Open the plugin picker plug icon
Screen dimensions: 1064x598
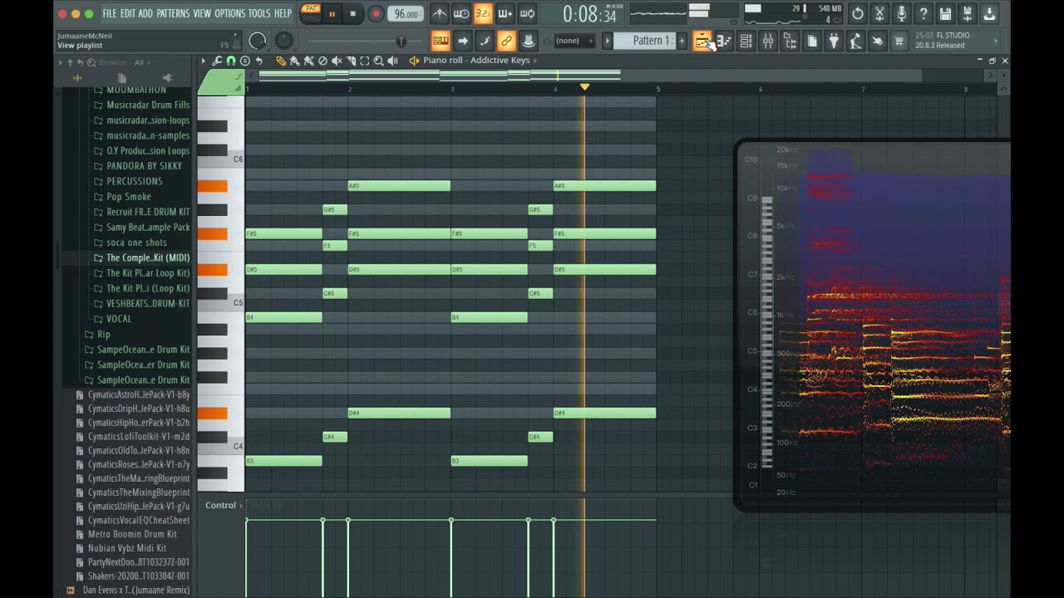point(834,42)
